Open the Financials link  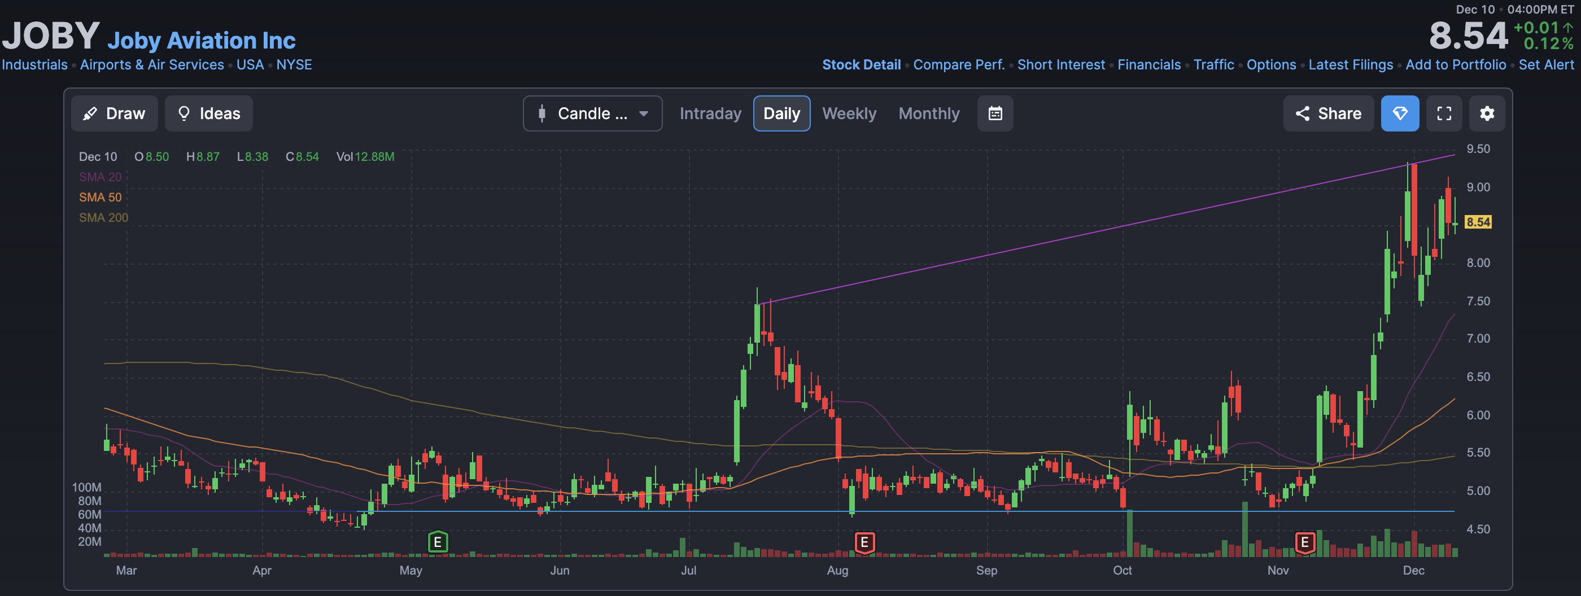click(x=1149, y=64)
